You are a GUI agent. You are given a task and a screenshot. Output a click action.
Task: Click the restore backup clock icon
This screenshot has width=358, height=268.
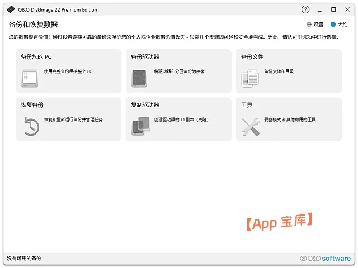[x=30, y=127]
